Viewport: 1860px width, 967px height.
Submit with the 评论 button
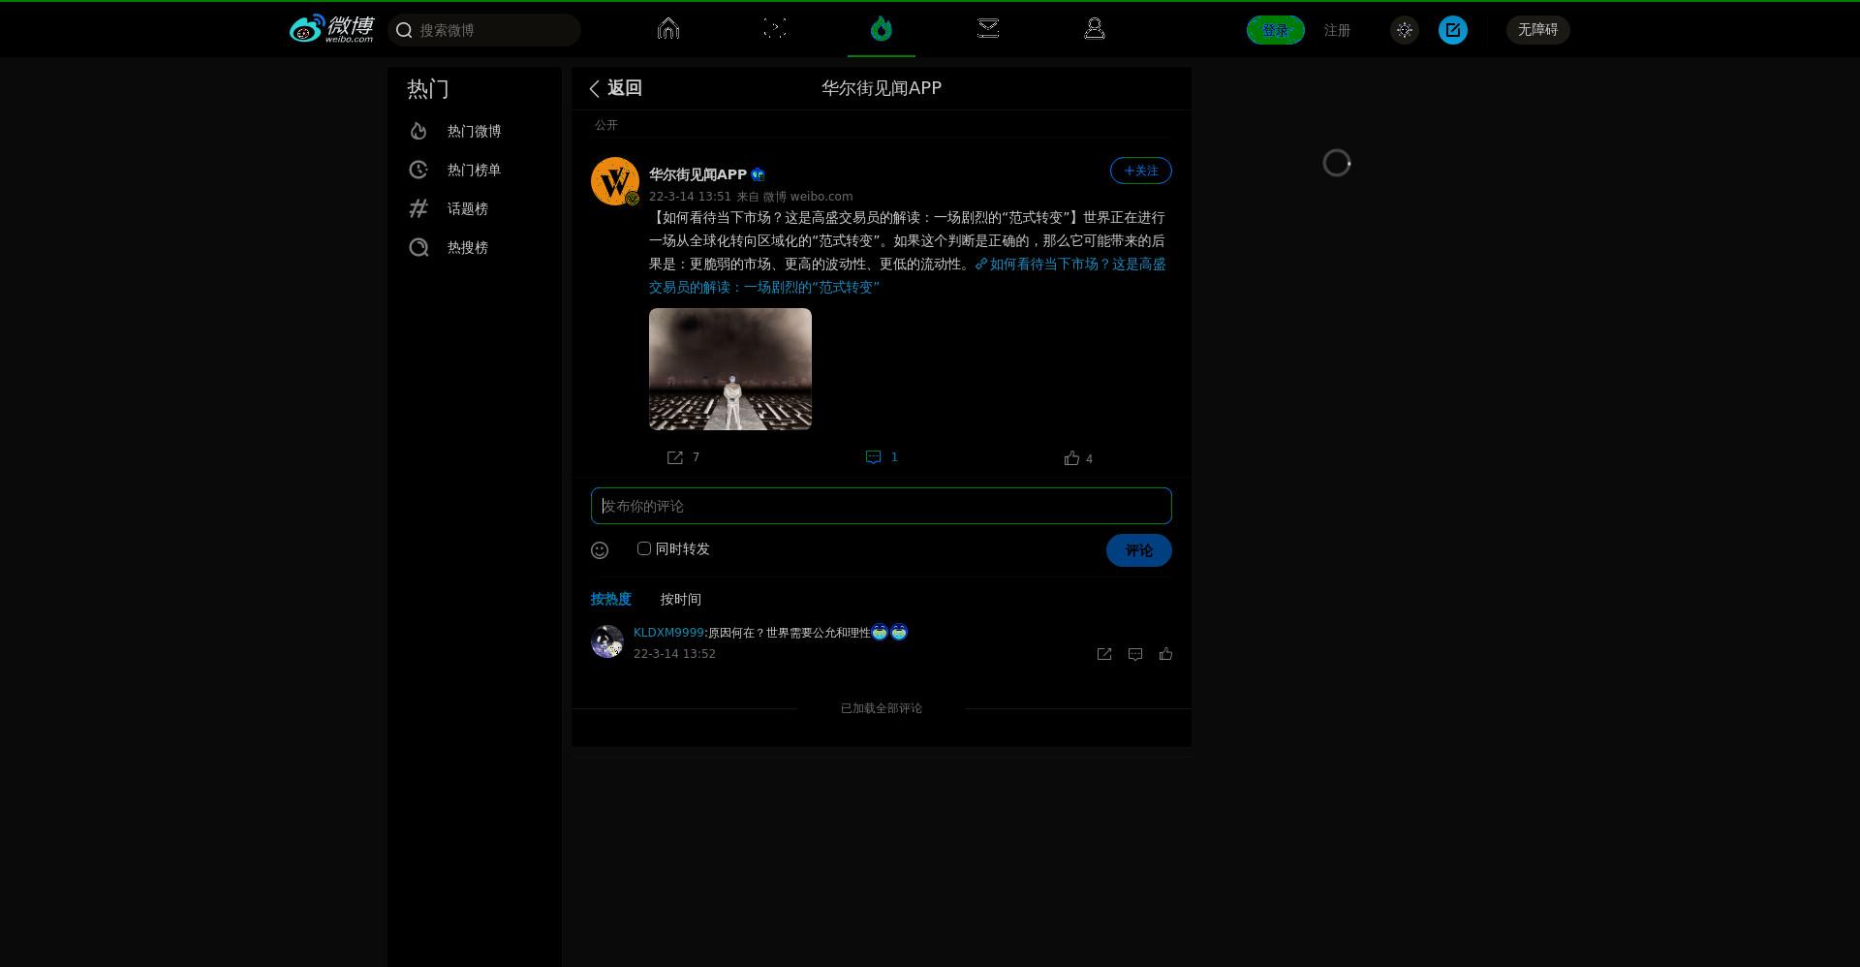(1139, 550)
